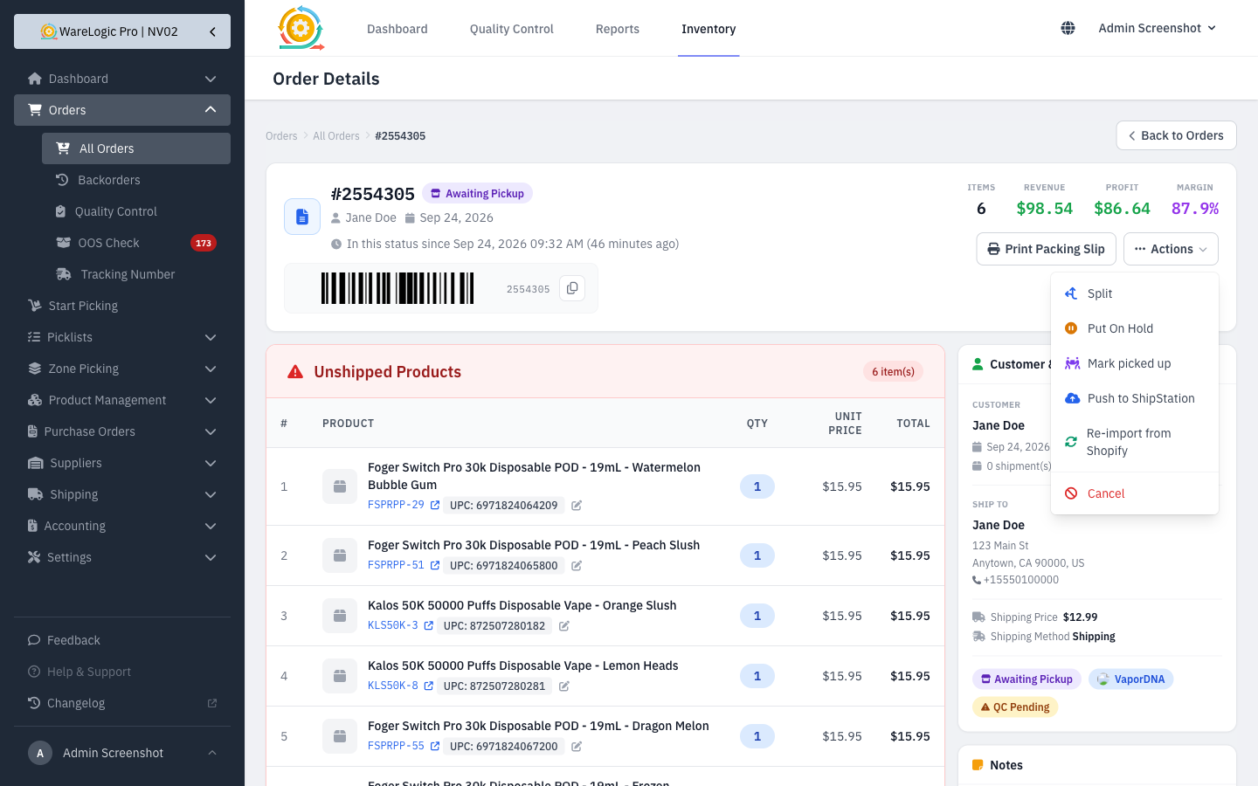The width and height of the screenshot is (1258, 786).
Task: Open Backorders in the sidebar
Action: (136, 180)
